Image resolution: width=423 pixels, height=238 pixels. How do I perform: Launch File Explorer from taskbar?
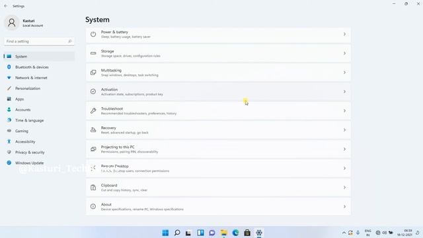(x=223, y=233)
